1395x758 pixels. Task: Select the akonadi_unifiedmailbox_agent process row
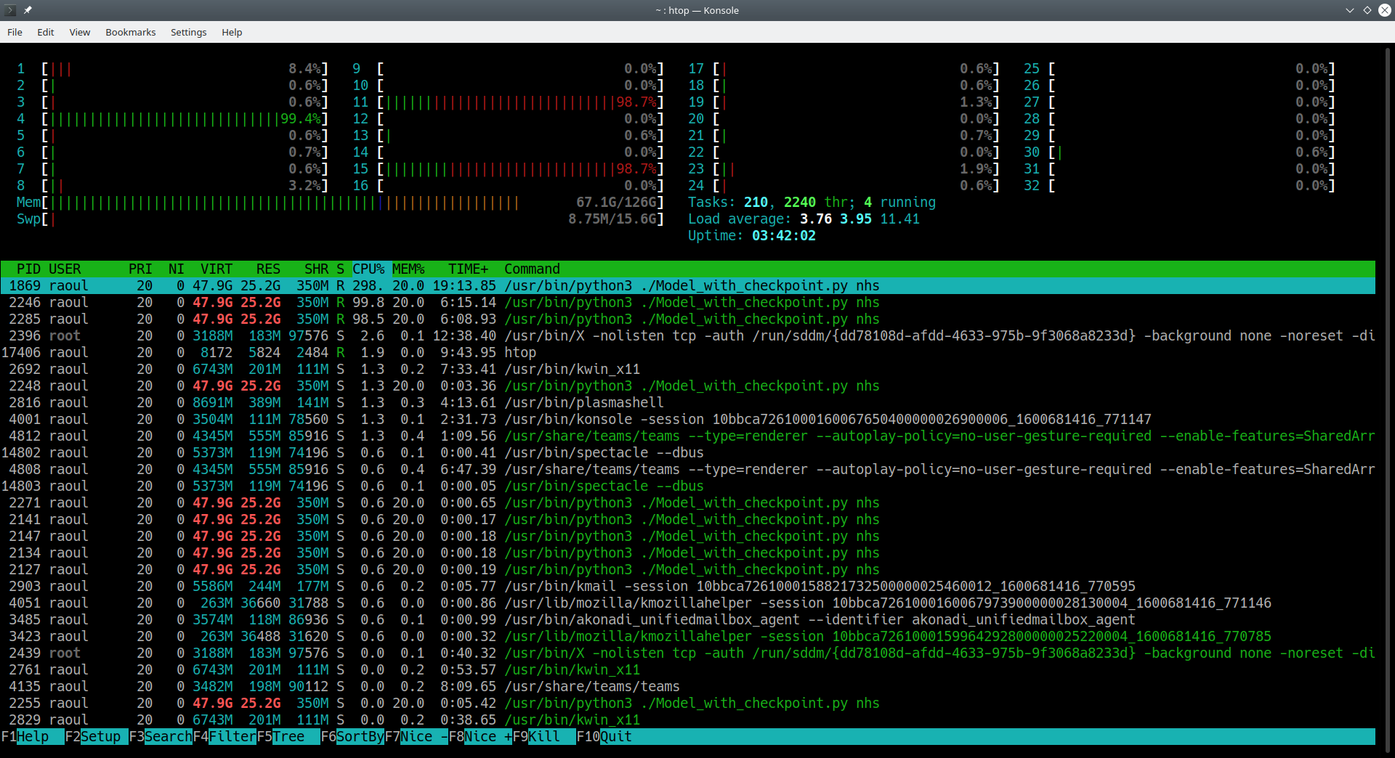coord(688,619)
